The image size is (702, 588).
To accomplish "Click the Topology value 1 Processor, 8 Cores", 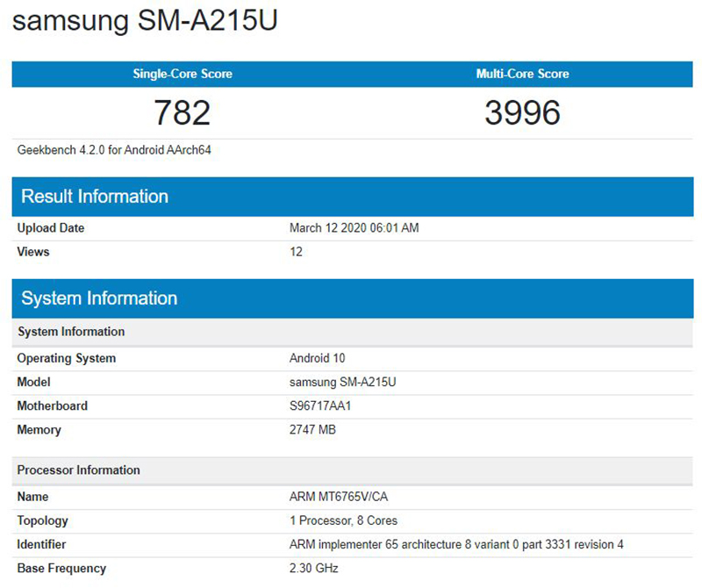I will tap(343, 520).
